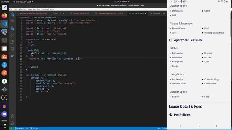Open the Go menu
The image size is (232, 130).
tap(34, 9)
